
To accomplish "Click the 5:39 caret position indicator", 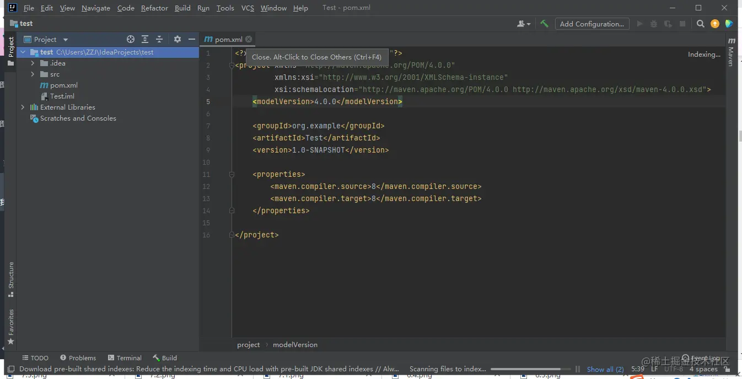I will pos(638,369).
